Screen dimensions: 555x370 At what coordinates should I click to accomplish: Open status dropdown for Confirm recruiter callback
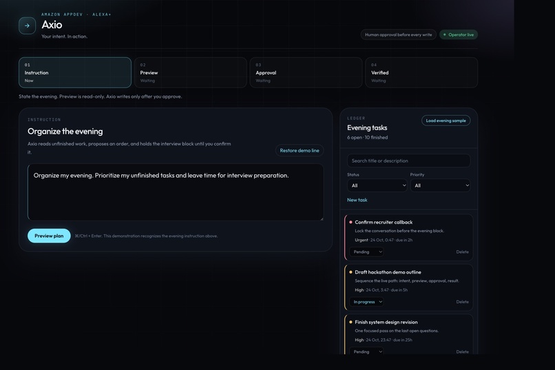tap(367, 251)
